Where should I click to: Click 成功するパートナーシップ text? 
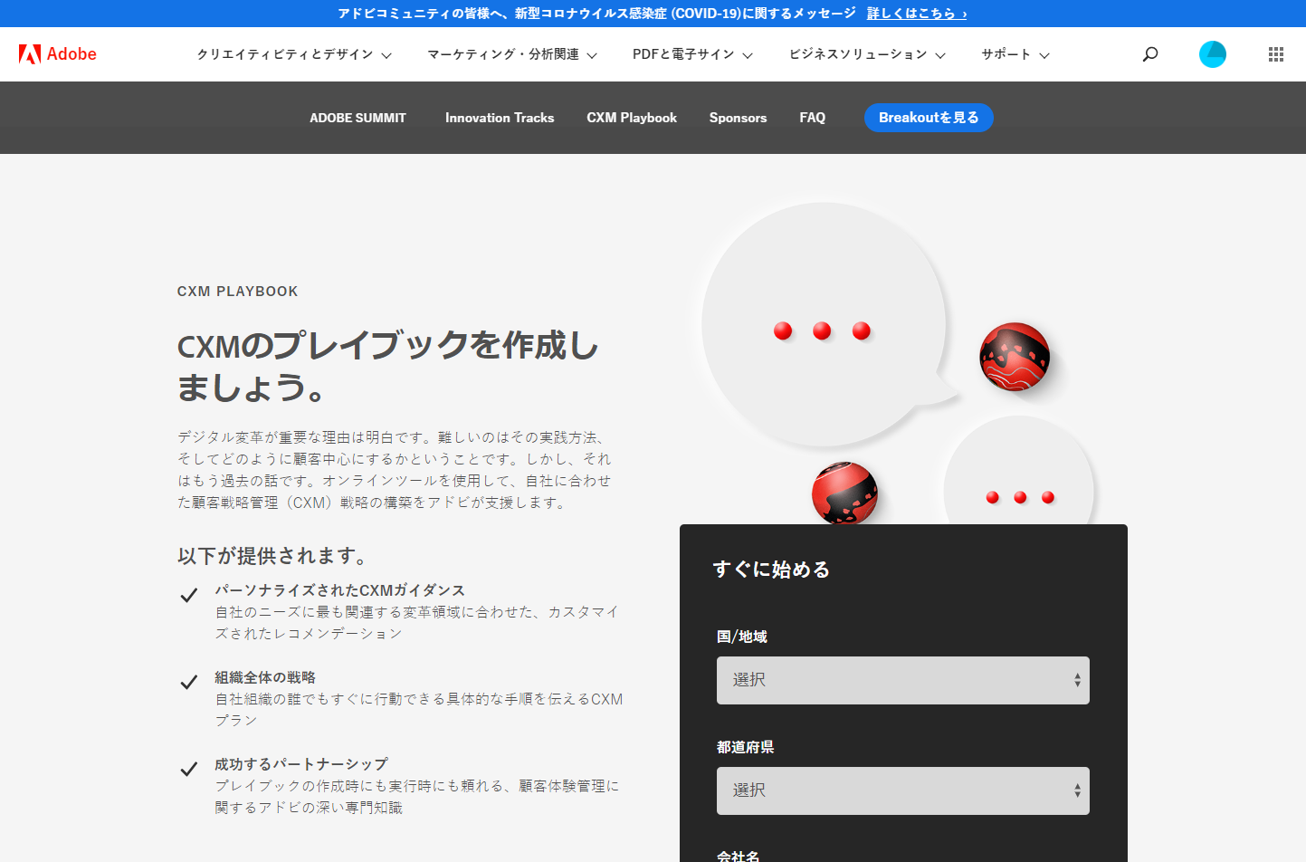[x=301, y=764]
